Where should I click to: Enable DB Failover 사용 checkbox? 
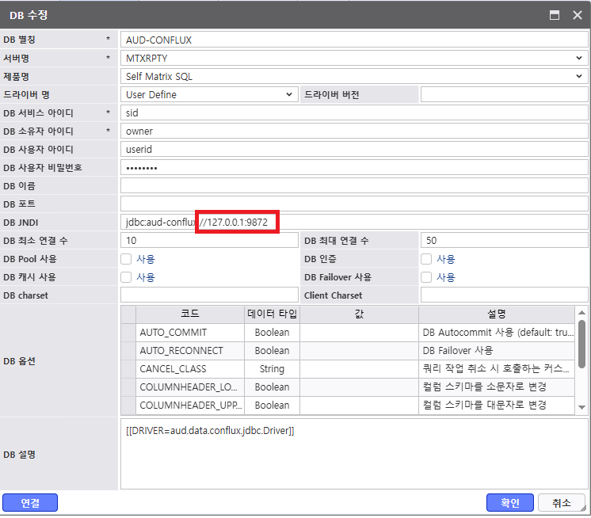click(426, 277)
